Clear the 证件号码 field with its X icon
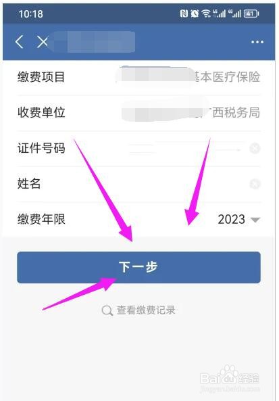This screenshot has width=279, height=401. (x=255, y=148)
